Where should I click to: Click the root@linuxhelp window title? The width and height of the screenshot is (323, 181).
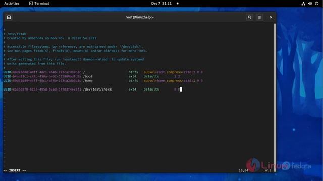click(140, 17)
